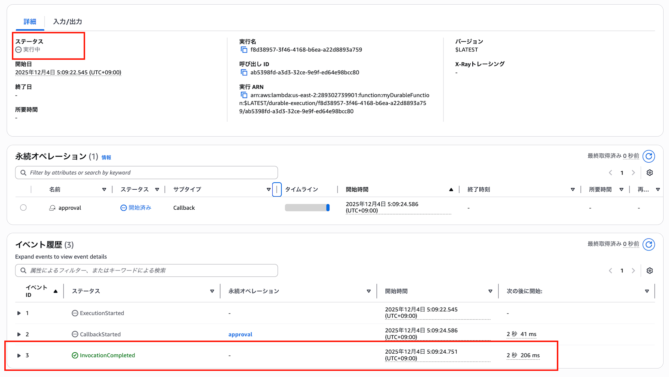The height and width of the screenshot is (377, 669).
Task: Switch to the 入力/出力 tab
Action: 68,22
